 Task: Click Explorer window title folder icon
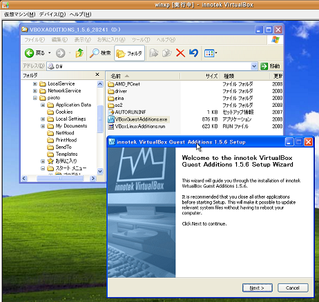pos(25,30)
